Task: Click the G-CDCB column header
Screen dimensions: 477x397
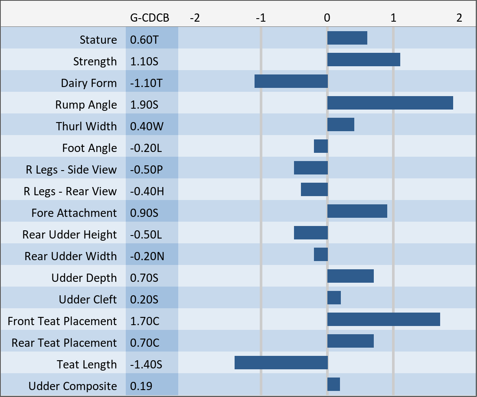Action: 150,18
